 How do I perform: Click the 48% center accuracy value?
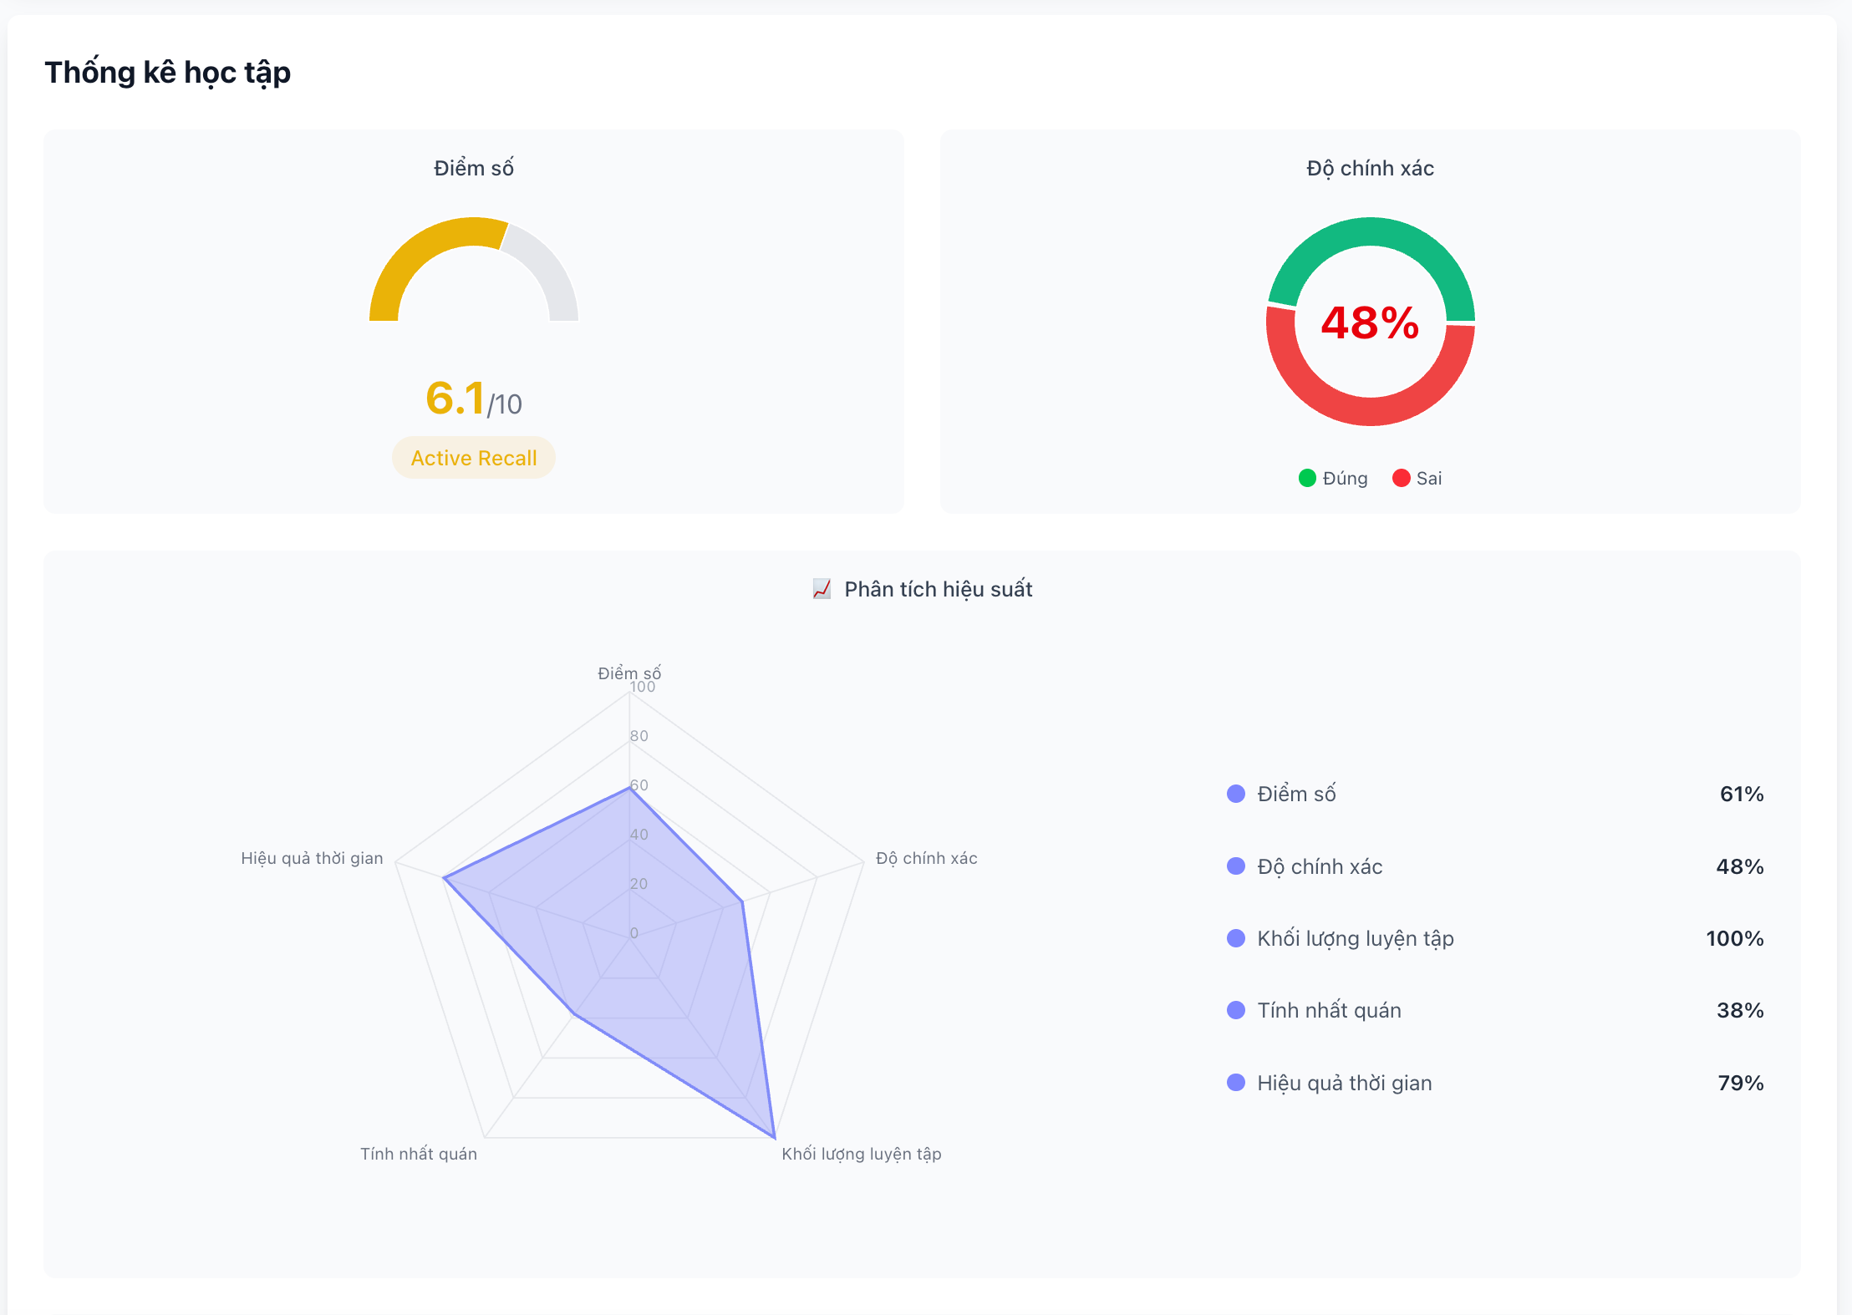(x=1370, y=322)
